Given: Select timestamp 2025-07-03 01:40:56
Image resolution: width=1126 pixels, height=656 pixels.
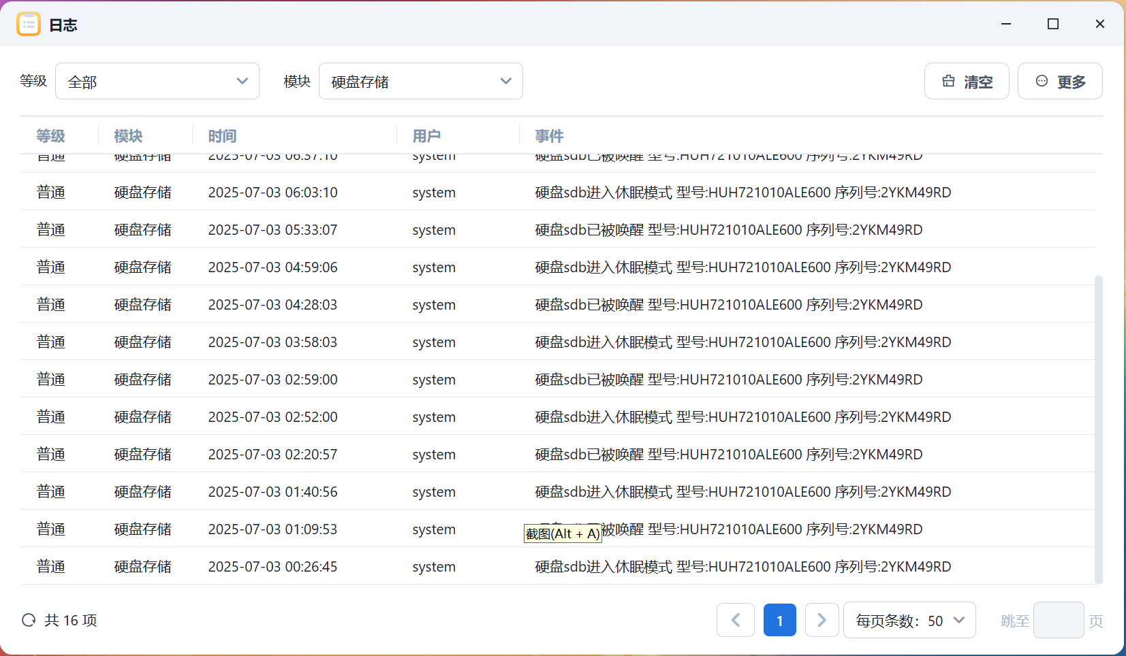Looking at the screenshot, I should [272, 492].
